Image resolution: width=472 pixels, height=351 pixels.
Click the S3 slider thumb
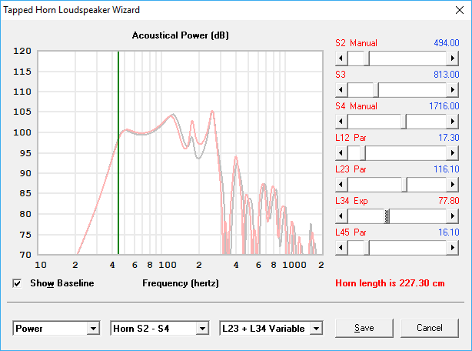pyautogui.click(x=376, y=90)
